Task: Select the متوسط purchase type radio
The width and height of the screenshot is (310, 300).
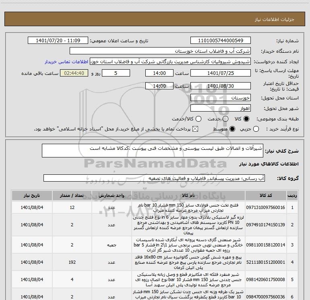Action: pyautogui.click(x=232, y=129)
